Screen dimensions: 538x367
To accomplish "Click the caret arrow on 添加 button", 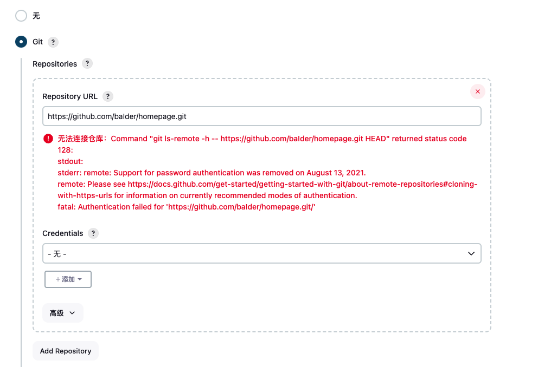I will coord(80,279).
